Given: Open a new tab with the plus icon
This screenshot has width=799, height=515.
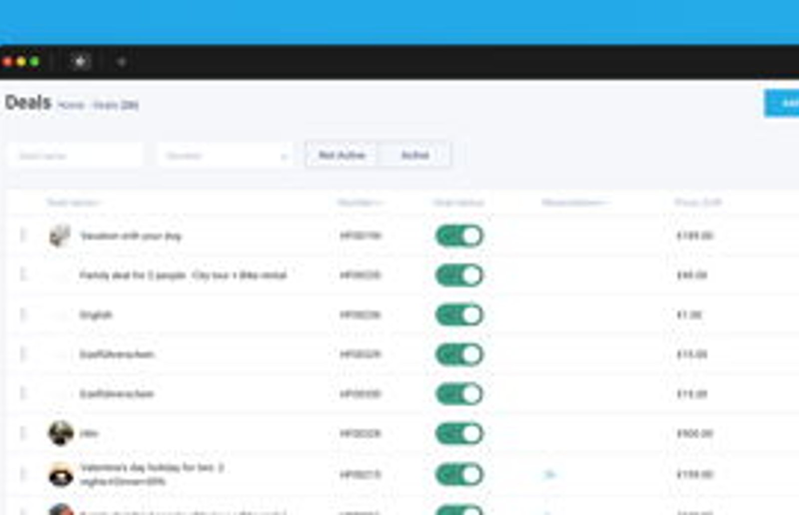Looking at the screenshot, I should [121, 62].
